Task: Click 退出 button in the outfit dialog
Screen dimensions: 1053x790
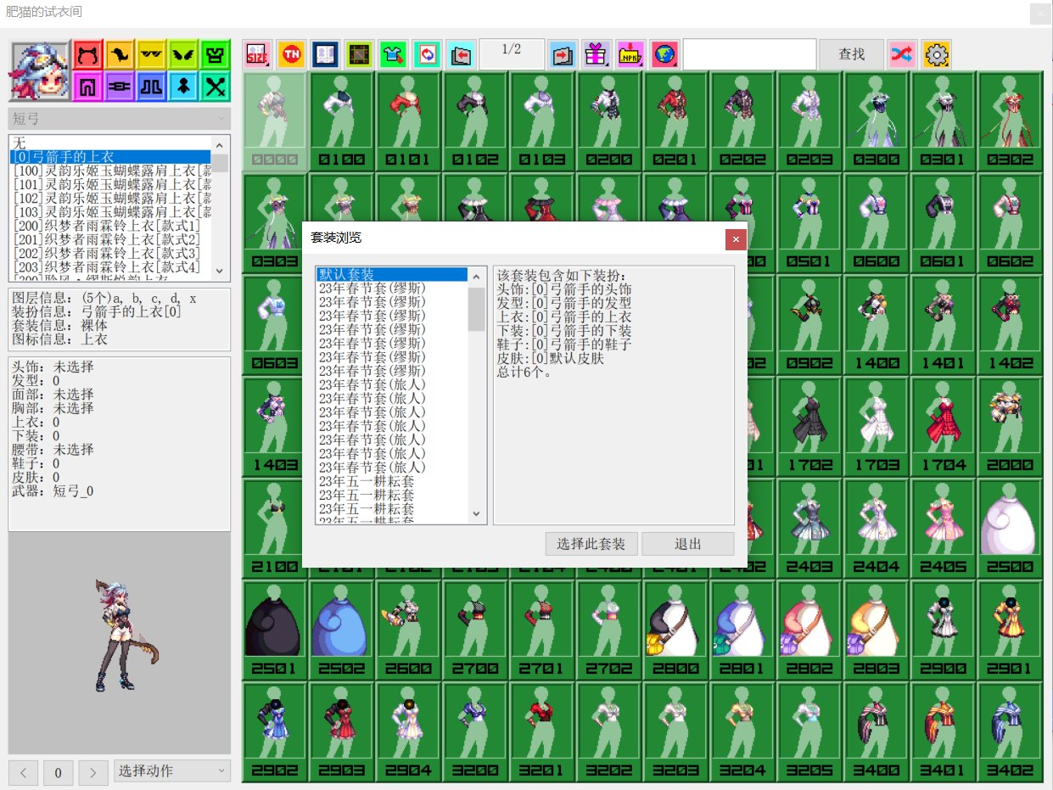Action: click(688, 544)
